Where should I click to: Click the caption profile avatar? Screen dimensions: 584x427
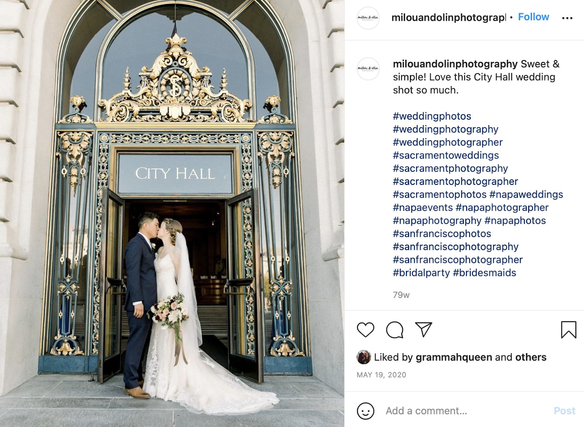(x=368, y=69)
